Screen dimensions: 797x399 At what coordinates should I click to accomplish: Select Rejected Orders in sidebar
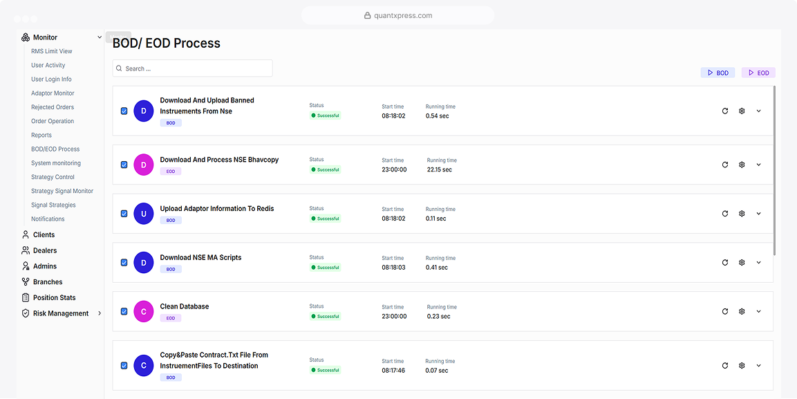pos(53,107)
